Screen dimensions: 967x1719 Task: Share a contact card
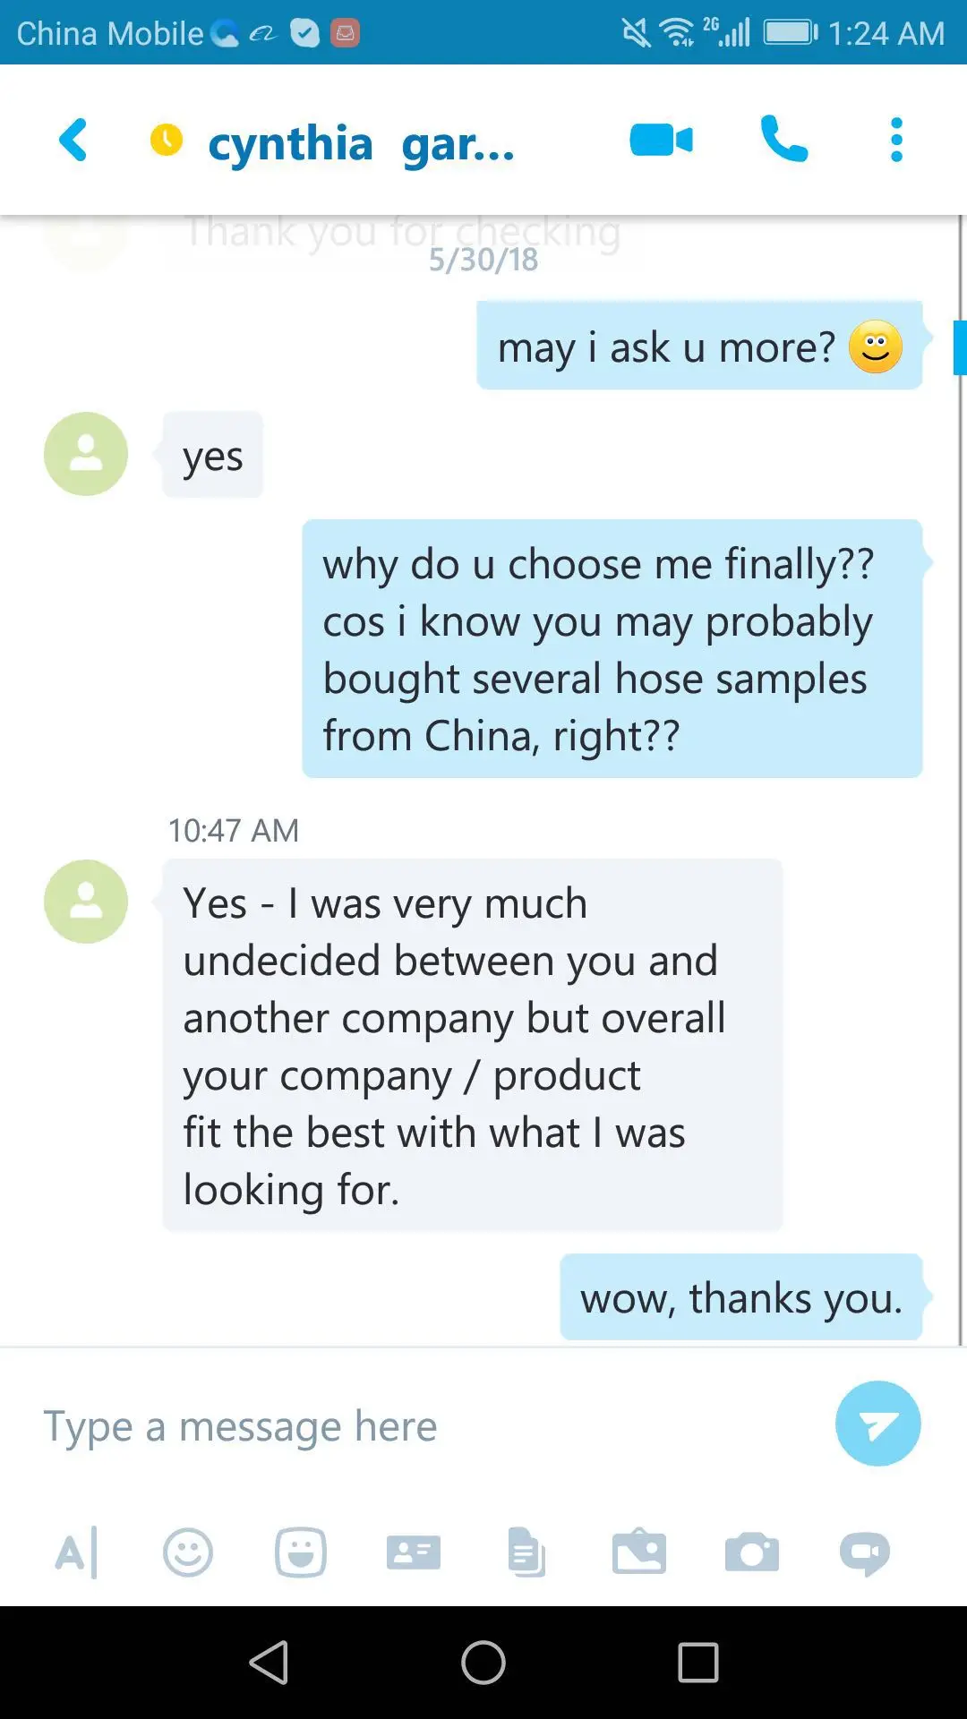pyautogui.click(x=413, y=1552)
